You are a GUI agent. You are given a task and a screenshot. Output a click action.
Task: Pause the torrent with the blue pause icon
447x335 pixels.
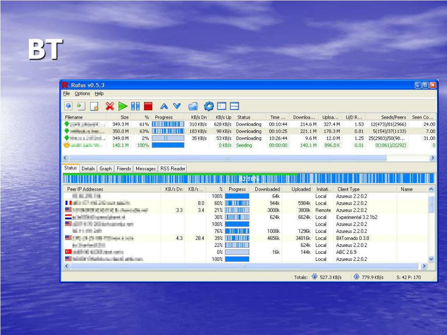pyautogui.click(x=135, y=106)
